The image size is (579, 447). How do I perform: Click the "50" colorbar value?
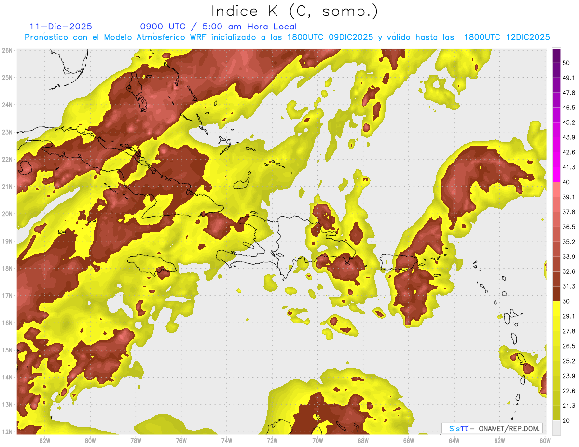coord(566,63)
